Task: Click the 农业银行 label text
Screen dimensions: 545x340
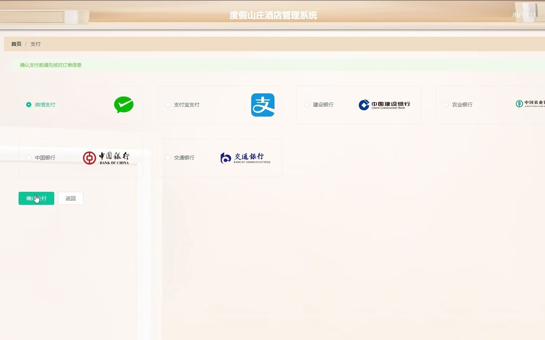Action: (462, 105)
